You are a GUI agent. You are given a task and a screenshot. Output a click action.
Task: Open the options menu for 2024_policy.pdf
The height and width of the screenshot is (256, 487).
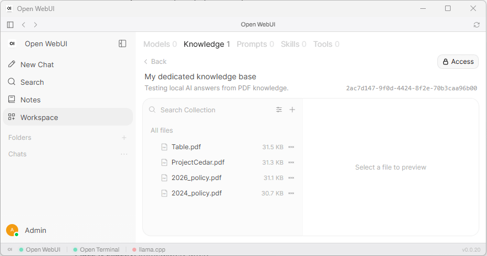[291, 193]
